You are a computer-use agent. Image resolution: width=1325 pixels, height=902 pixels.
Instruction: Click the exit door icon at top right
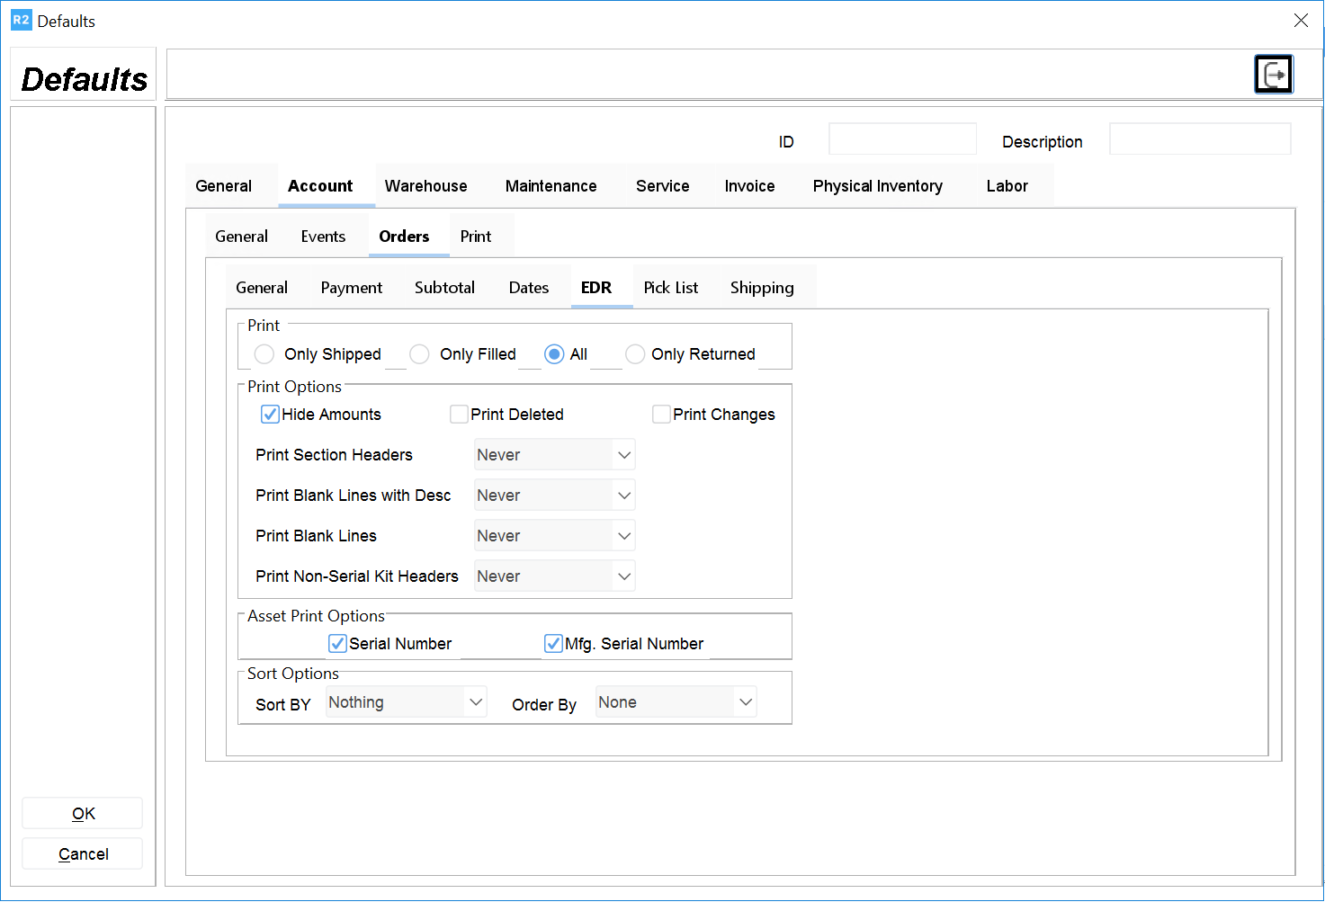coord(1273,75)
